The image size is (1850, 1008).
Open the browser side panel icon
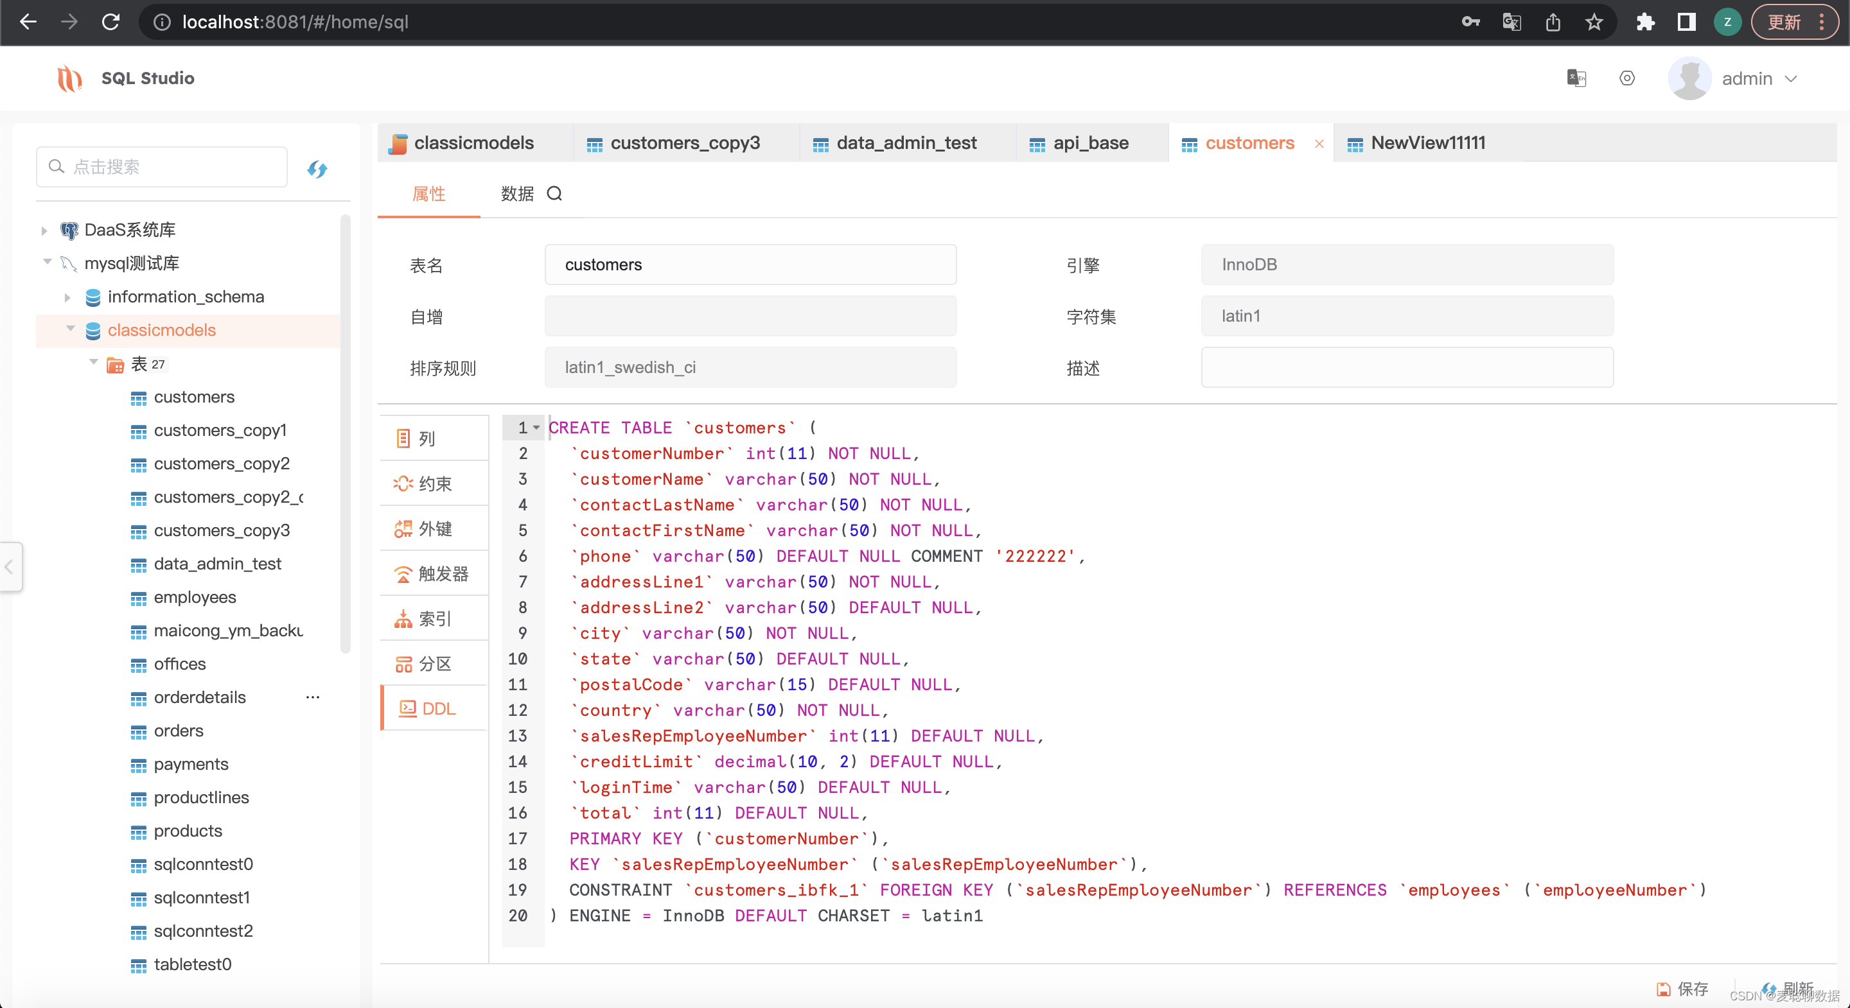pyautogui.click(x=1686, y=22)
